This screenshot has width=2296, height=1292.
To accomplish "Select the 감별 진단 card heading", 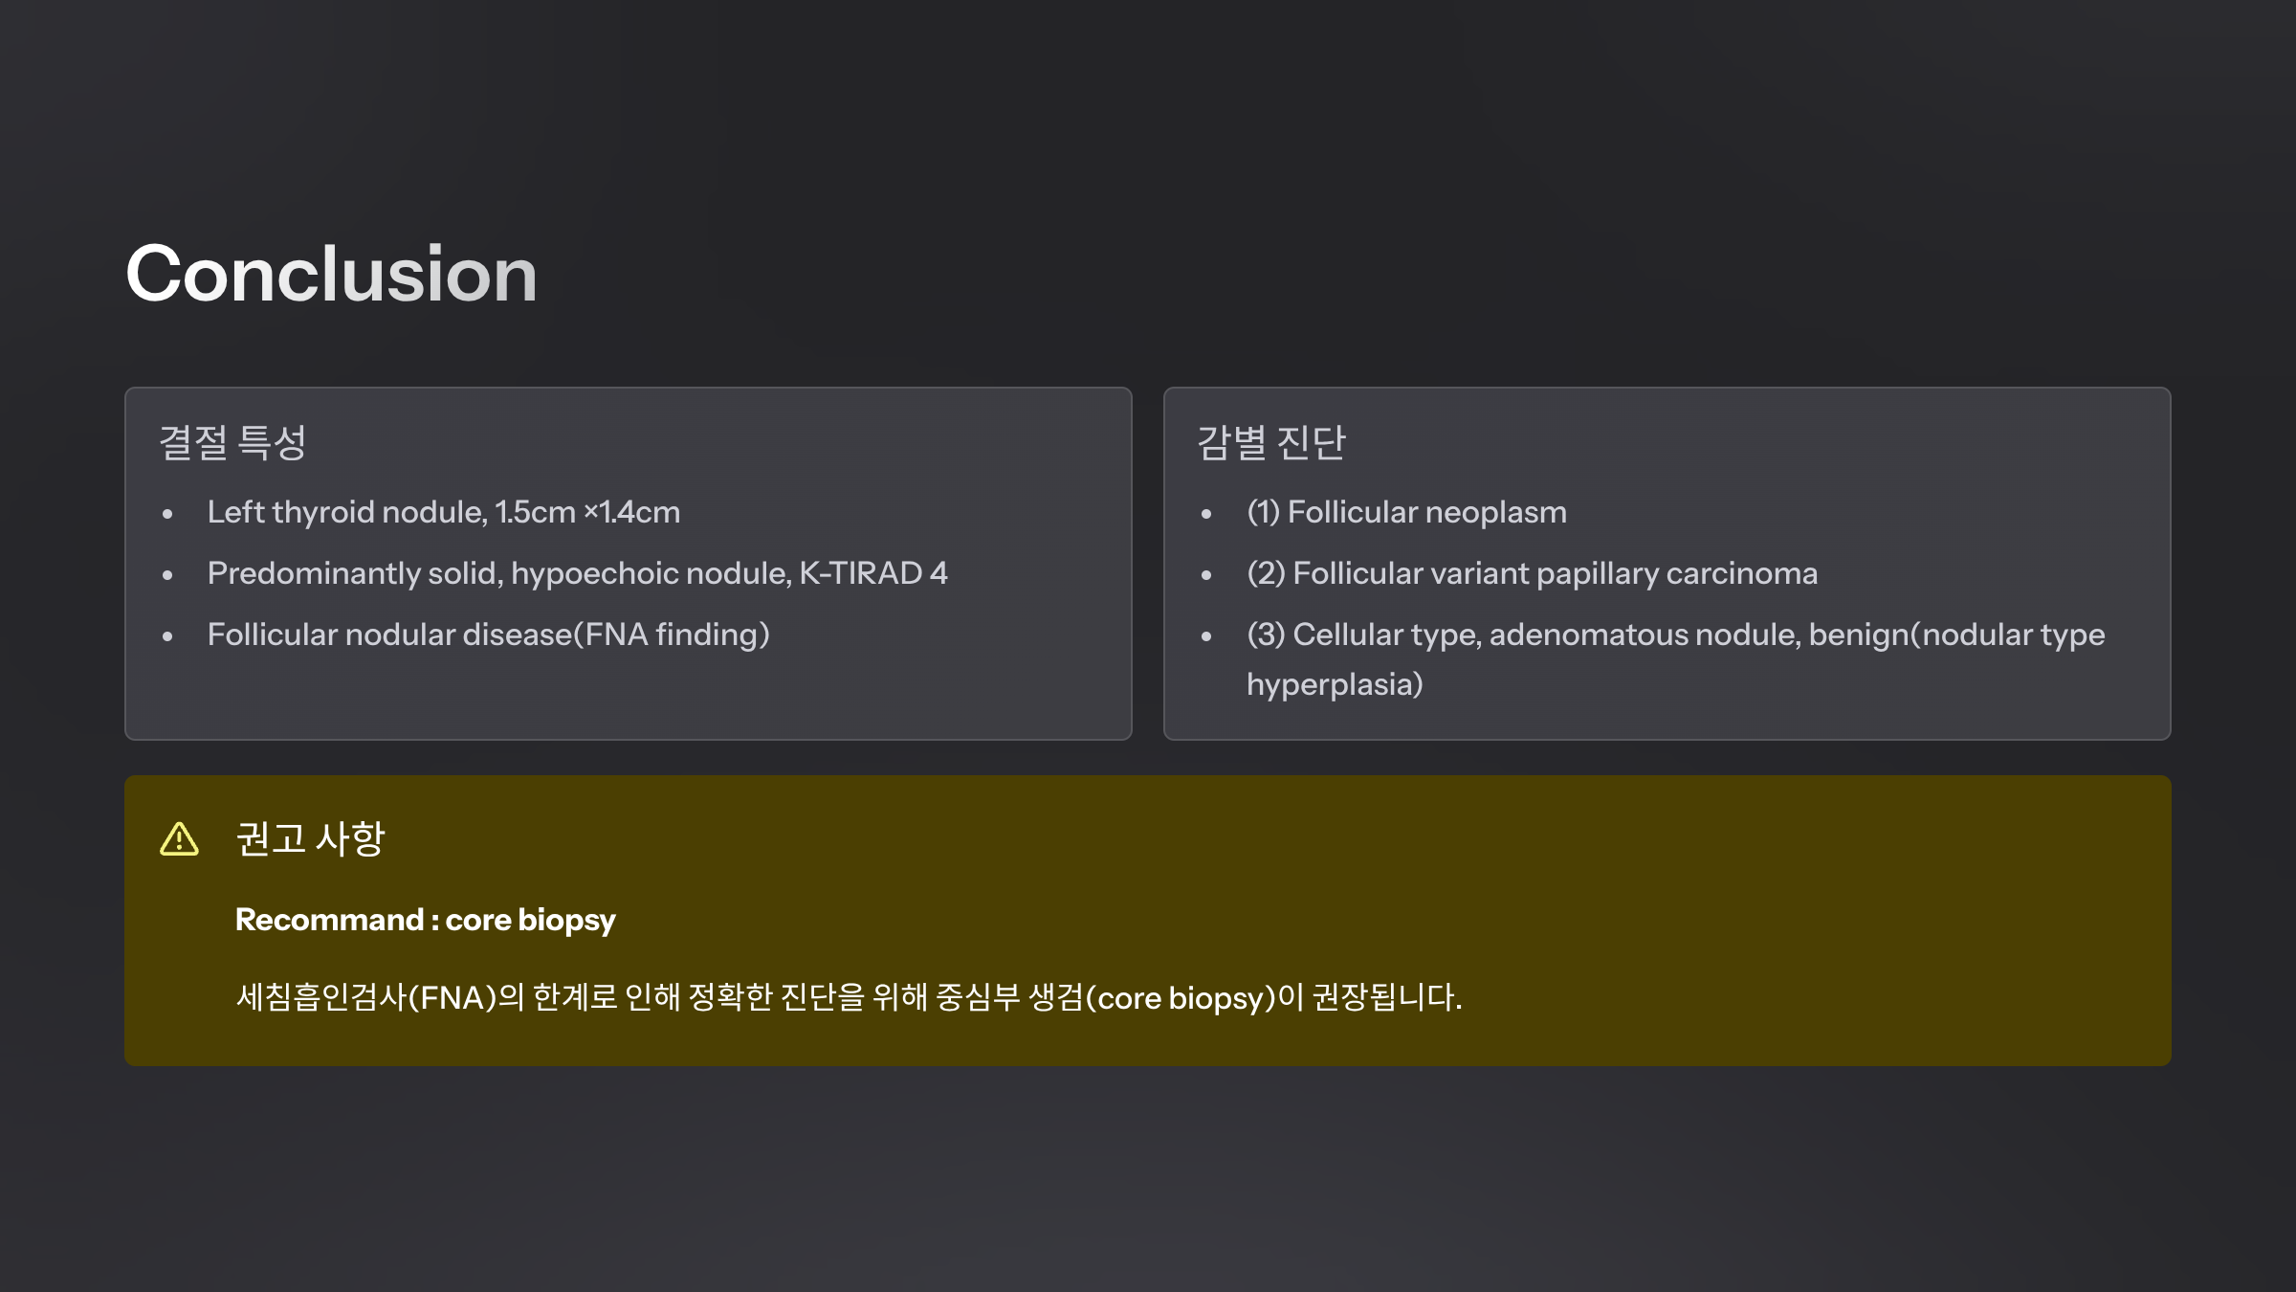I will click(1271, 442).
